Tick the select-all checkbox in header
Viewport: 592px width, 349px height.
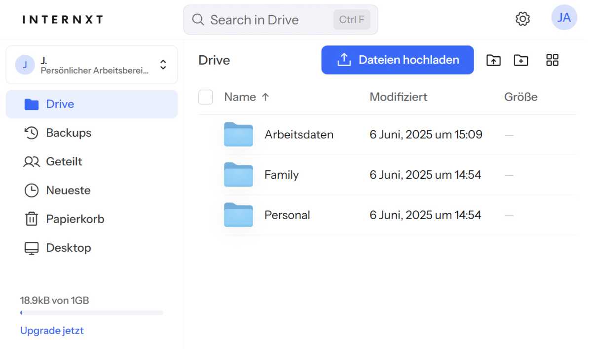(x=206, y=97)
